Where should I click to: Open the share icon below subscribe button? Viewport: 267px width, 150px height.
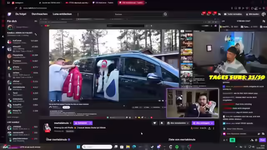(209, 128)
